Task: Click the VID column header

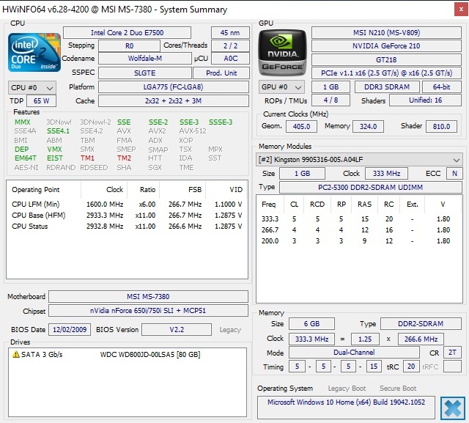Action: point(226,190)
